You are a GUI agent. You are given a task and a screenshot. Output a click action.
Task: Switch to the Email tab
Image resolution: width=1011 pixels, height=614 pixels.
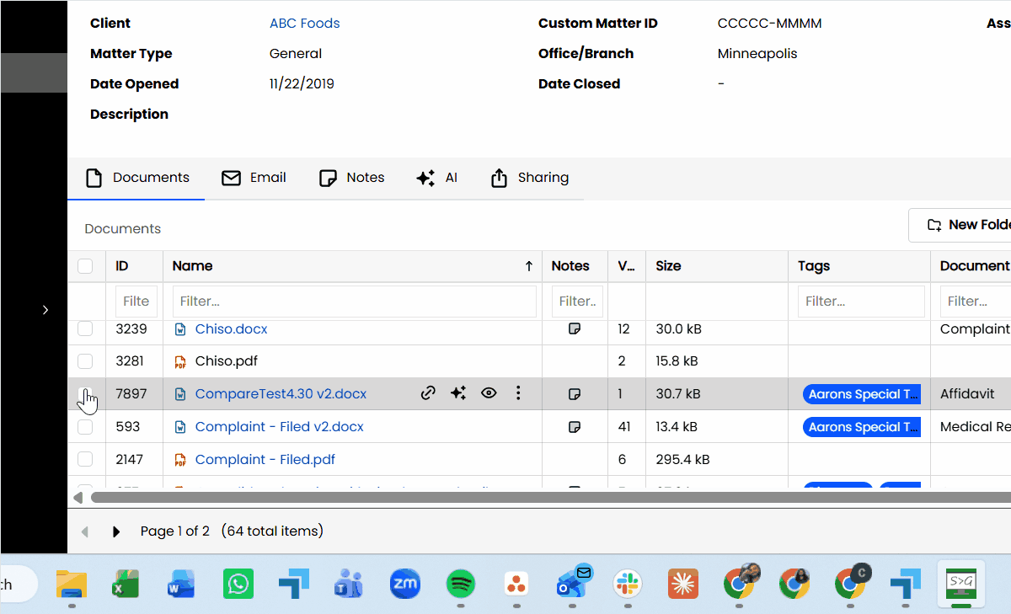(x=254, y=178)
